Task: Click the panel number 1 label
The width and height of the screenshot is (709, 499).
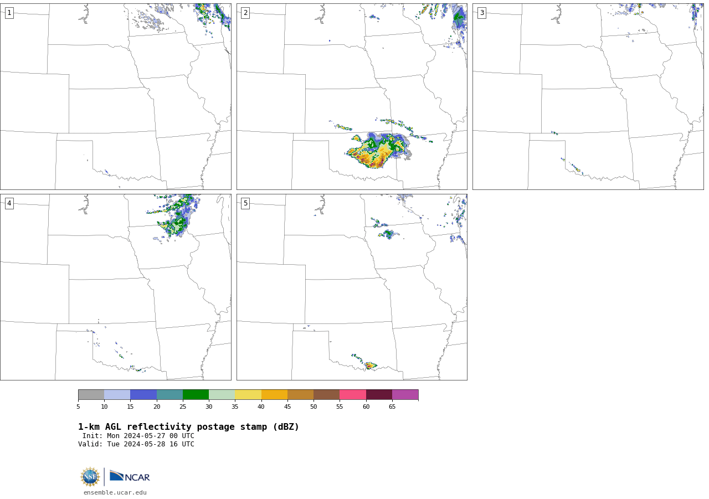Action: pyautogui.click(x=9, y=13)
